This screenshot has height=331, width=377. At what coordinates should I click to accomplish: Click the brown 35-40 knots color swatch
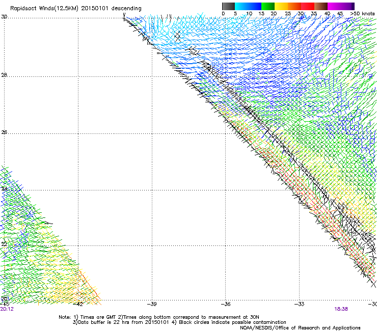point(321,6)
